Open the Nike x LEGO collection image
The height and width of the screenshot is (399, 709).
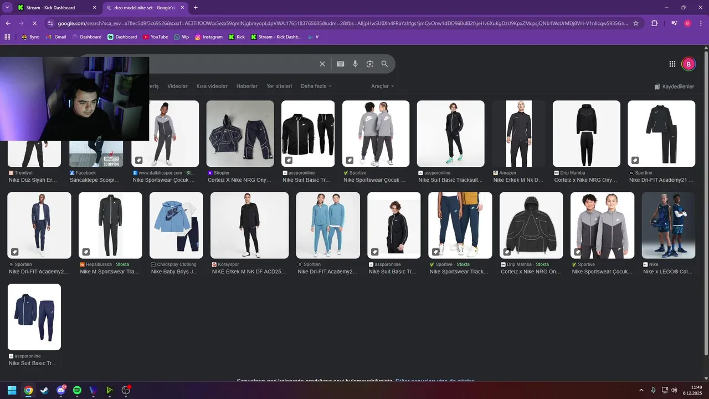coord(668,225)
